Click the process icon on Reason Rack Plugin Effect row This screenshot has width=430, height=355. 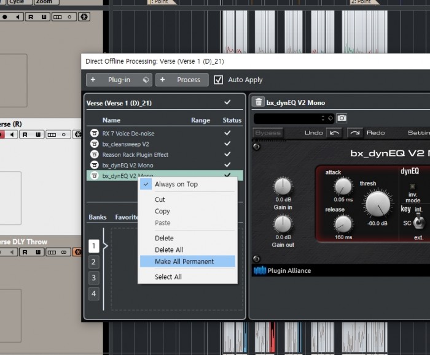point(95,155)
